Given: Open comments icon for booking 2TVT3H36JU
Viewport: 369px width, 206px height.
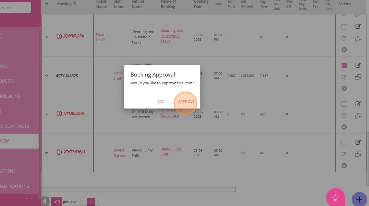Looking at the screenshot, I should (x=358, y=155).
